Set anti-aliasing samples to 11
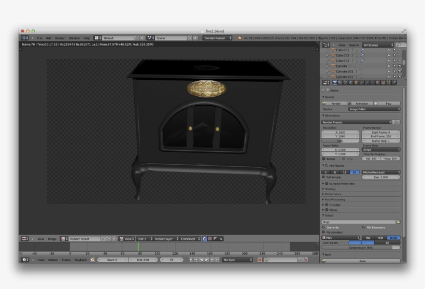 [345, 172]
